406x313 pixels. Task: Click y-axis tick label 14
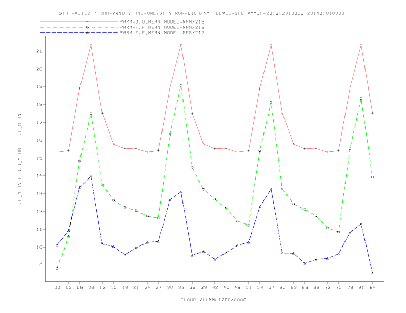39,176
